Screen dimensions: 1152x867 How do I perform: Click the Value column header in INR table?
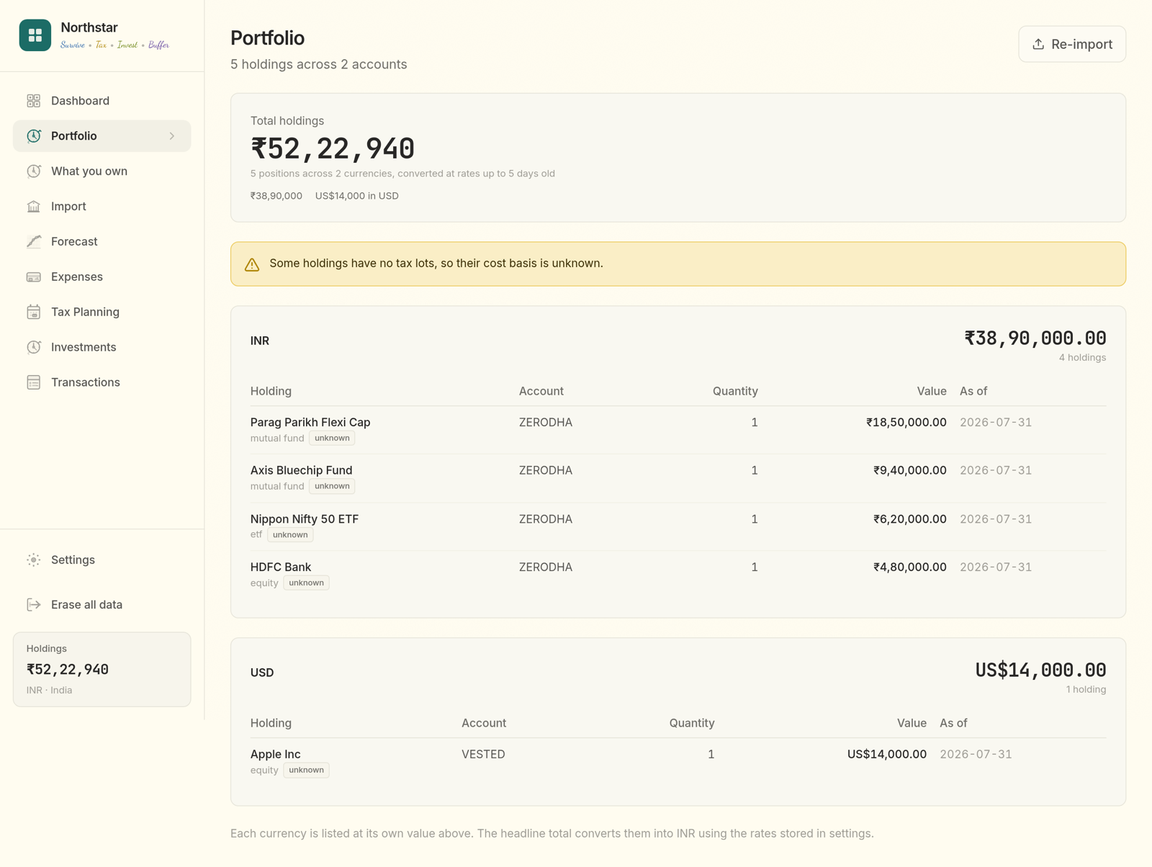tap(932, 391)
